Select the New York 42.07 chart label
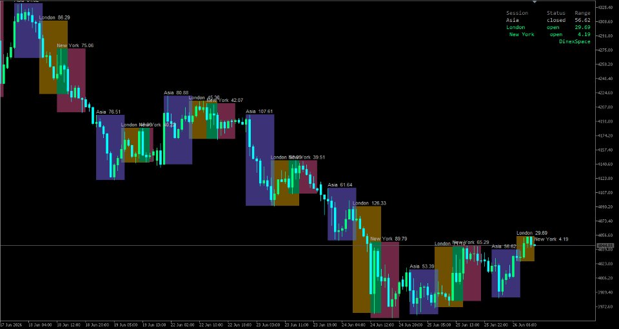619x329 pixels. click(x=225, y=101)
